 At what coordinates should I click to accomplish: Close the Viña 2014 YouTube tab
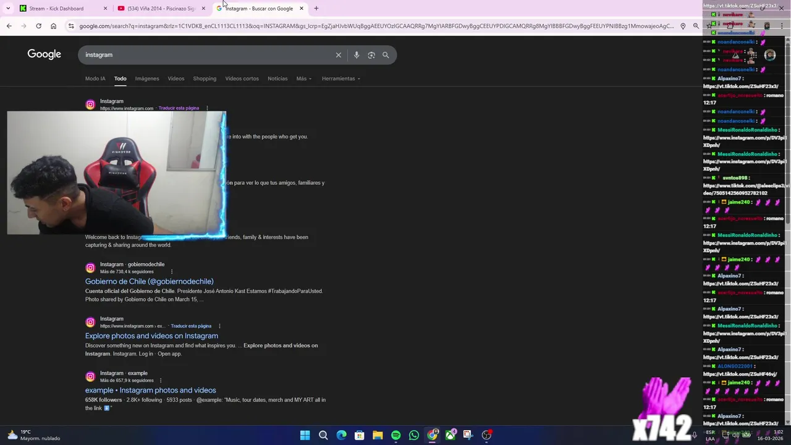tap(203, 9)
